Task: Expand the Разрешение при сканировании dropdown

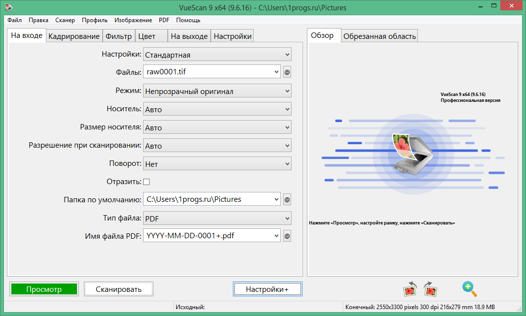Action: point(217,146)
